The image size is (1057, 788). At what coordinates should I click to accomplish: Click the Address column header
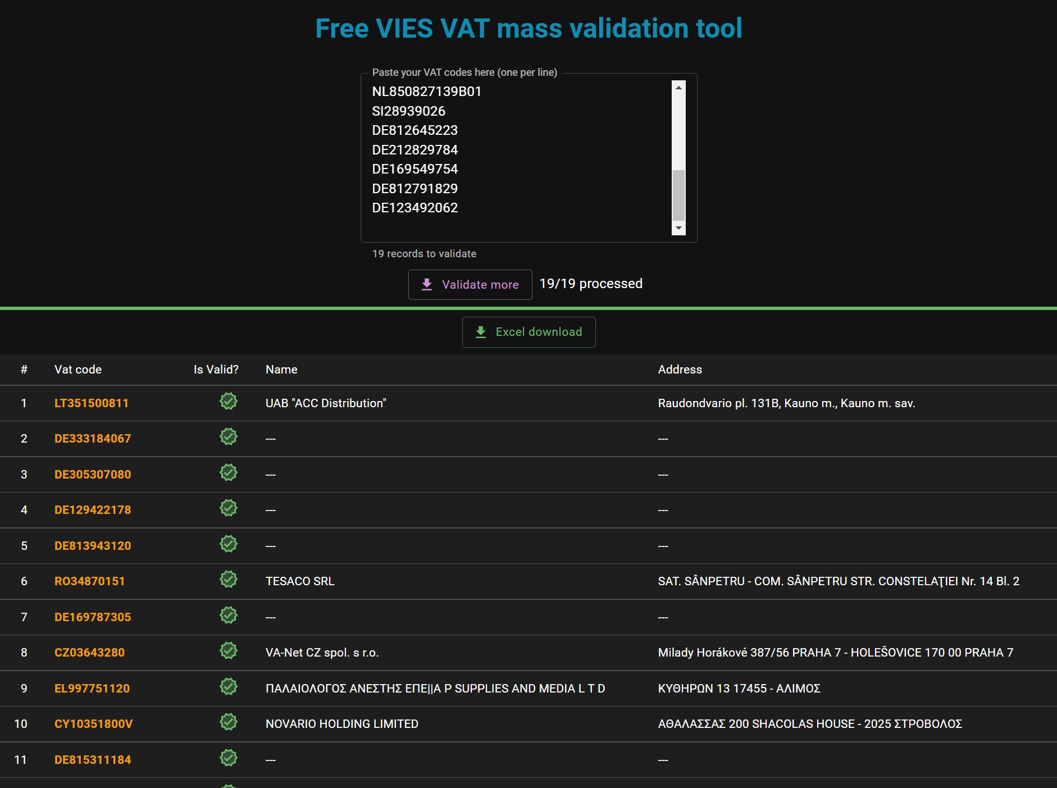pyautogui.click(x=680, y=370)
